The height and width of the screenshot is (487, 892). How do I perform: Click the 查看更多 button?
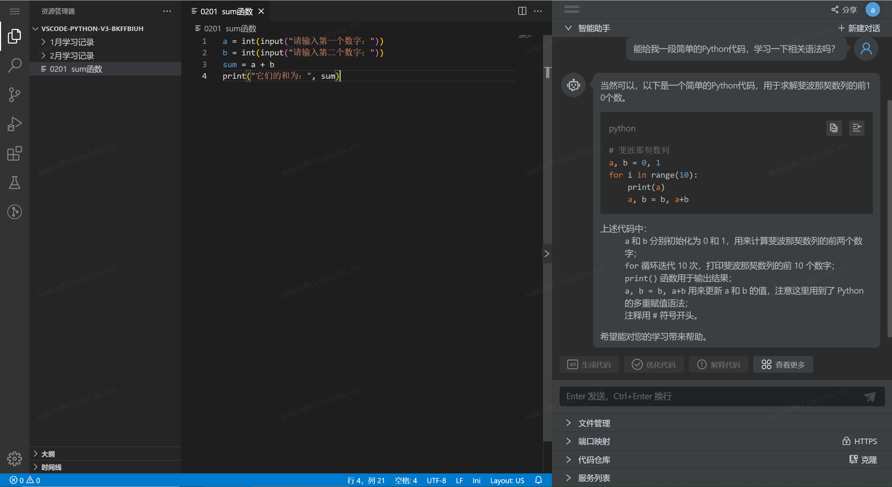pos(783,365)
